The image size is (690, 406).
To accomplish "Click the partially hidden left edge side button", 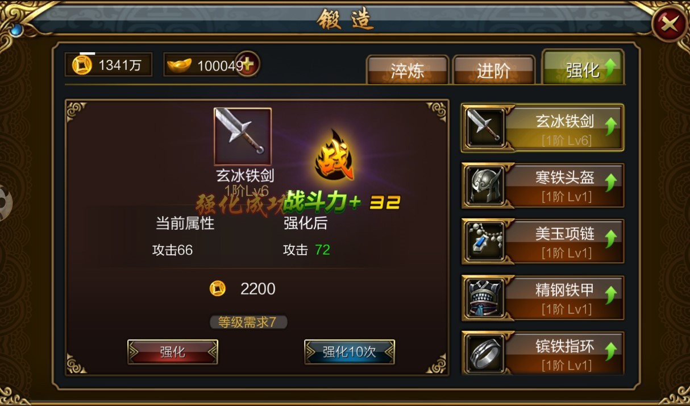I will pos(5,203).
